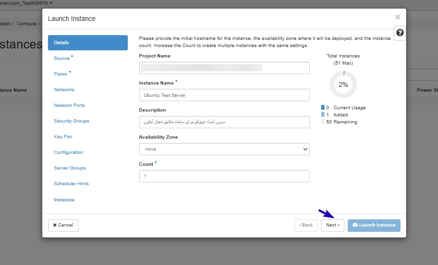
Task: Open the help question mark icon
Action: point(400,33)
